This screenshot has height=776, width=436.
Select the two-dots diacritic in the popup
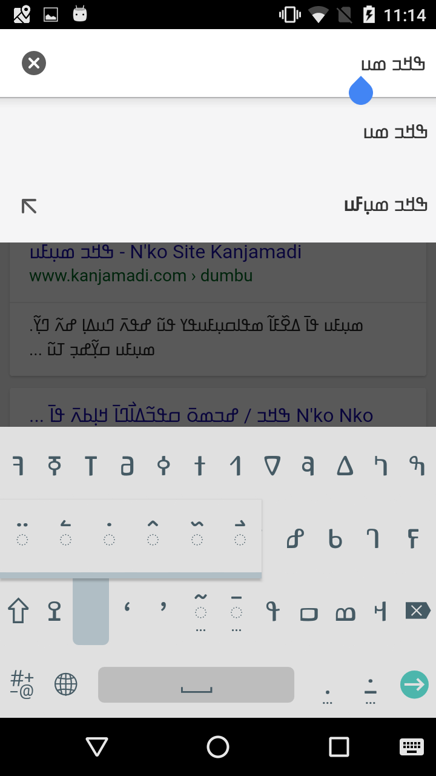point(22,533)
